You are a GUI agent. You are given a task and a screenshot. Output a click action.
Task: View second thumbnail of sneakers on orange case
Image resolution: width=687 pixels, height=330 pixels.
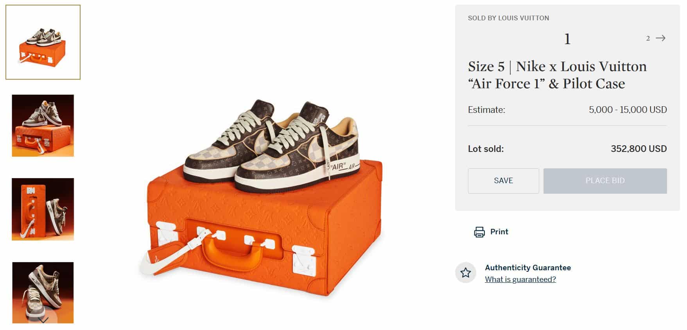coord(43,125)
